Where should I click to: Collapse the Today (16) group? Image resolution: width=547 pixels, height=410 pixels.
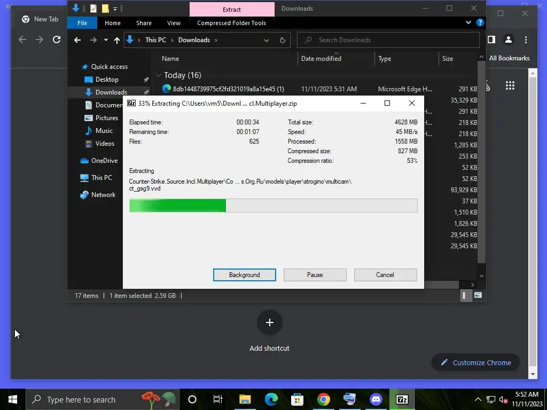159,75
